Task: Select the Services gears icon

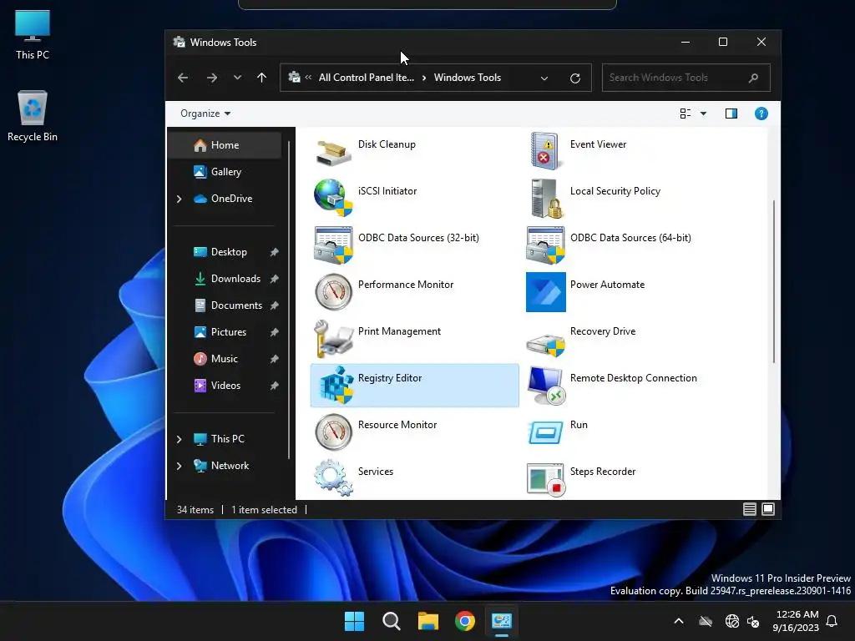Action: coord(333,478)
